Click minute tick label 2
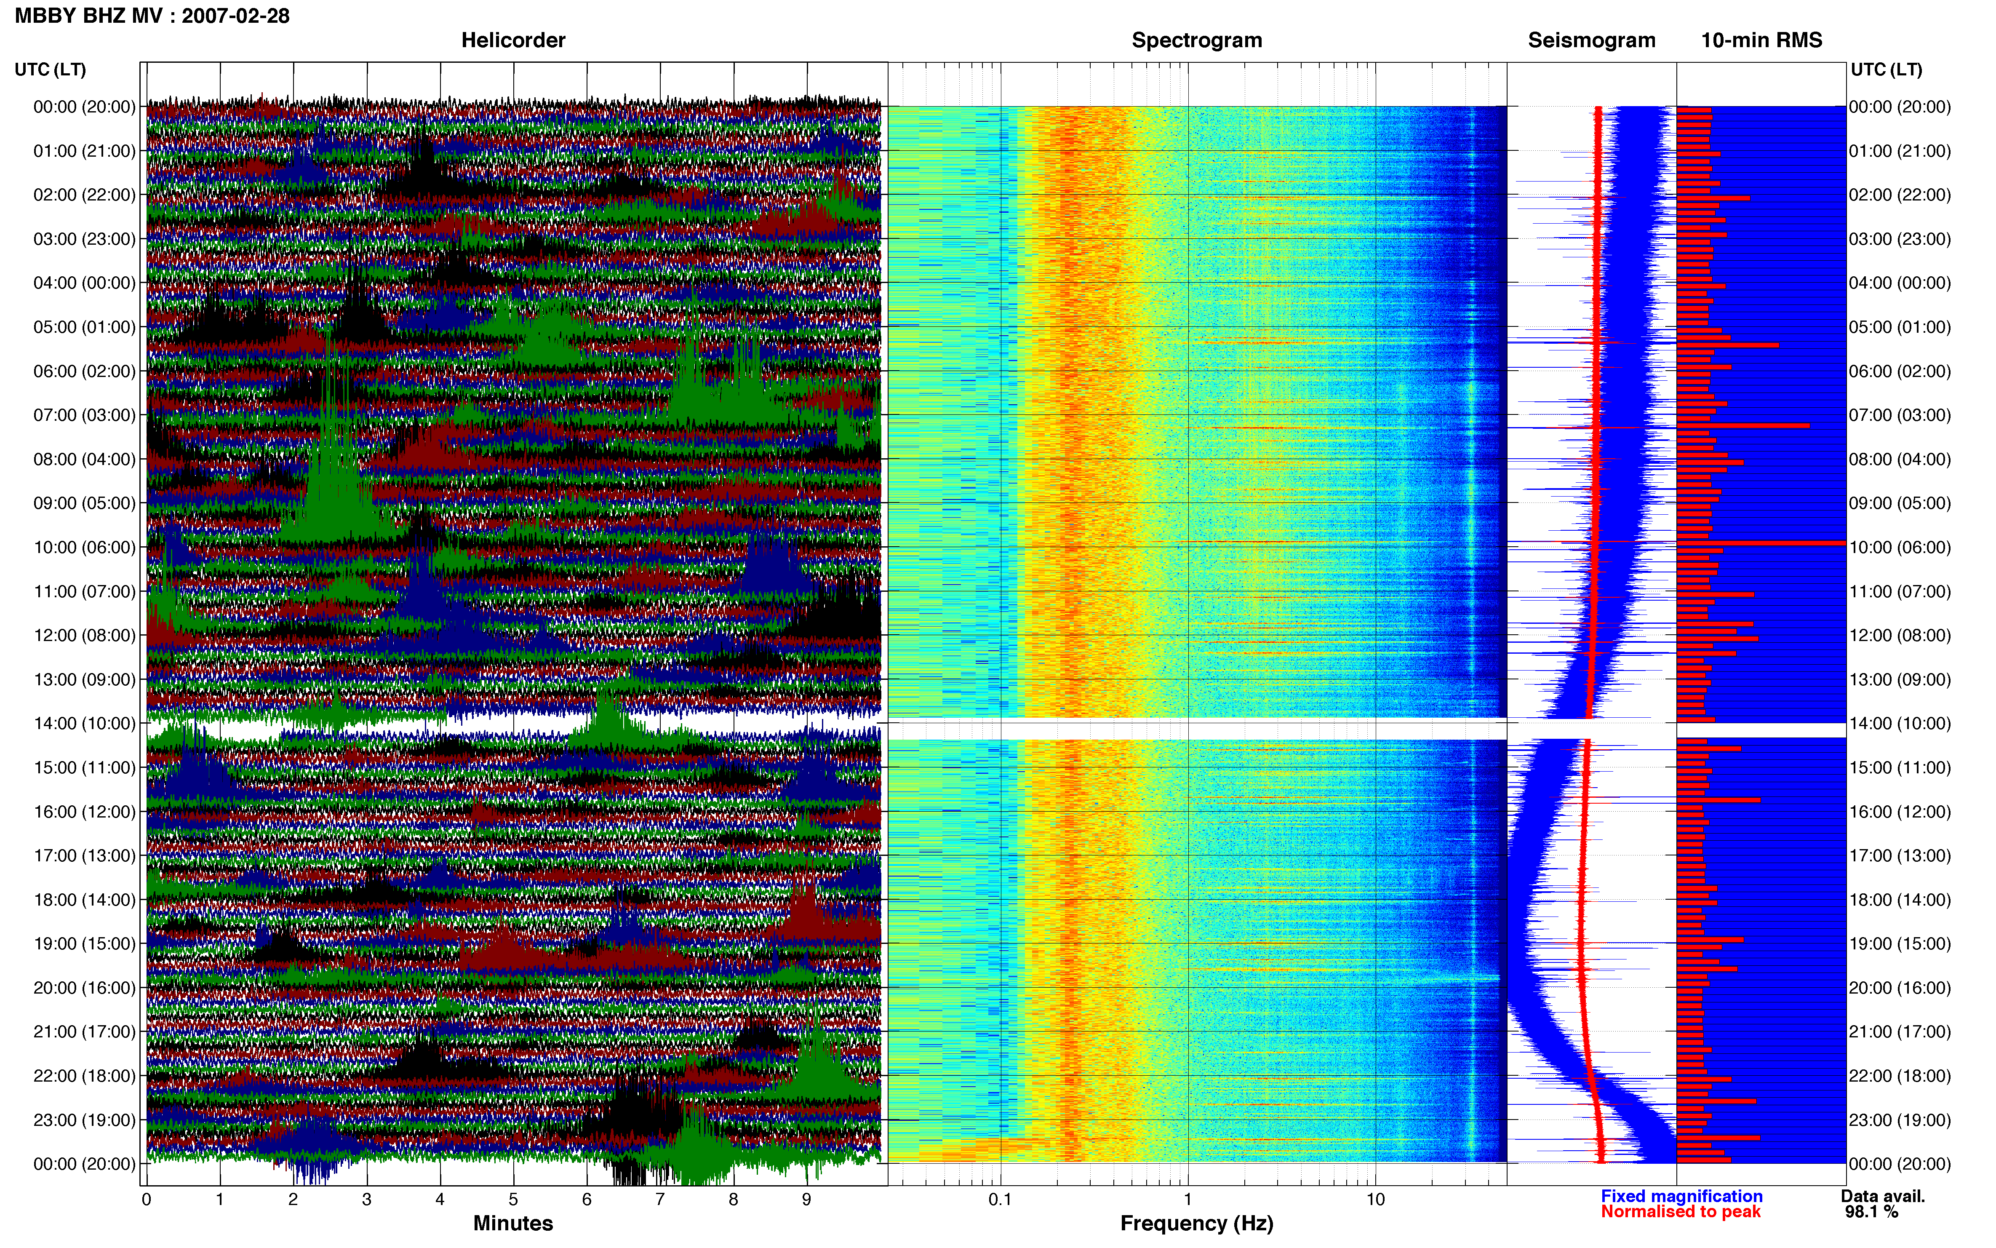This screenshot has width=1996, height=1248. coord(293,1200)
